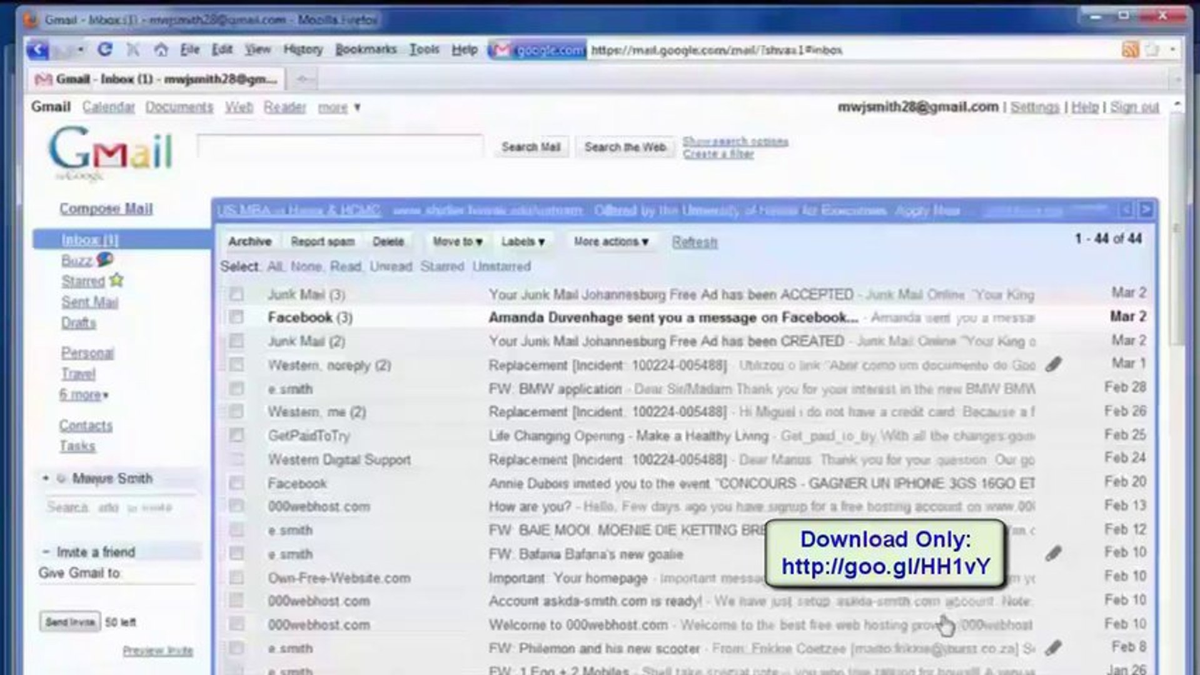Open the paperclip attachment on Replacement Incident email
The width and height of the screenshot is (1200, 675).
click(1054, 364)
